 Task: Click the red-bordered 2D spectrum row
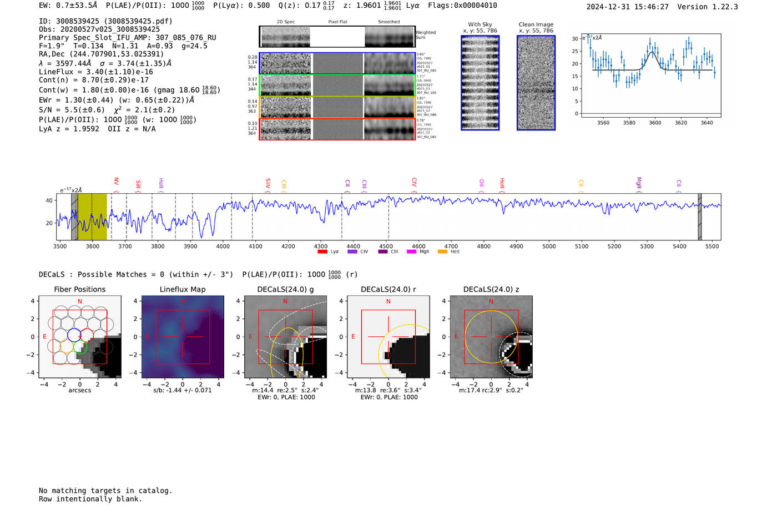point(337,129)
